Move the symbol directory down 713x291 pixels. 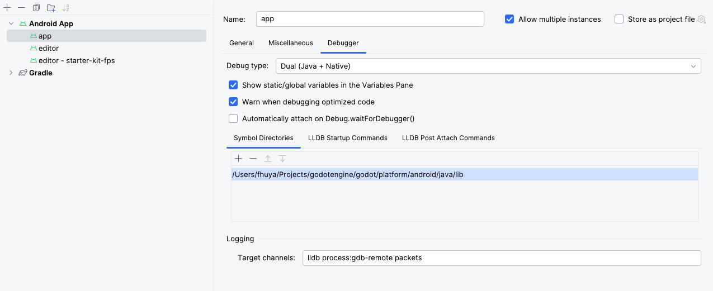coord(282,159)
